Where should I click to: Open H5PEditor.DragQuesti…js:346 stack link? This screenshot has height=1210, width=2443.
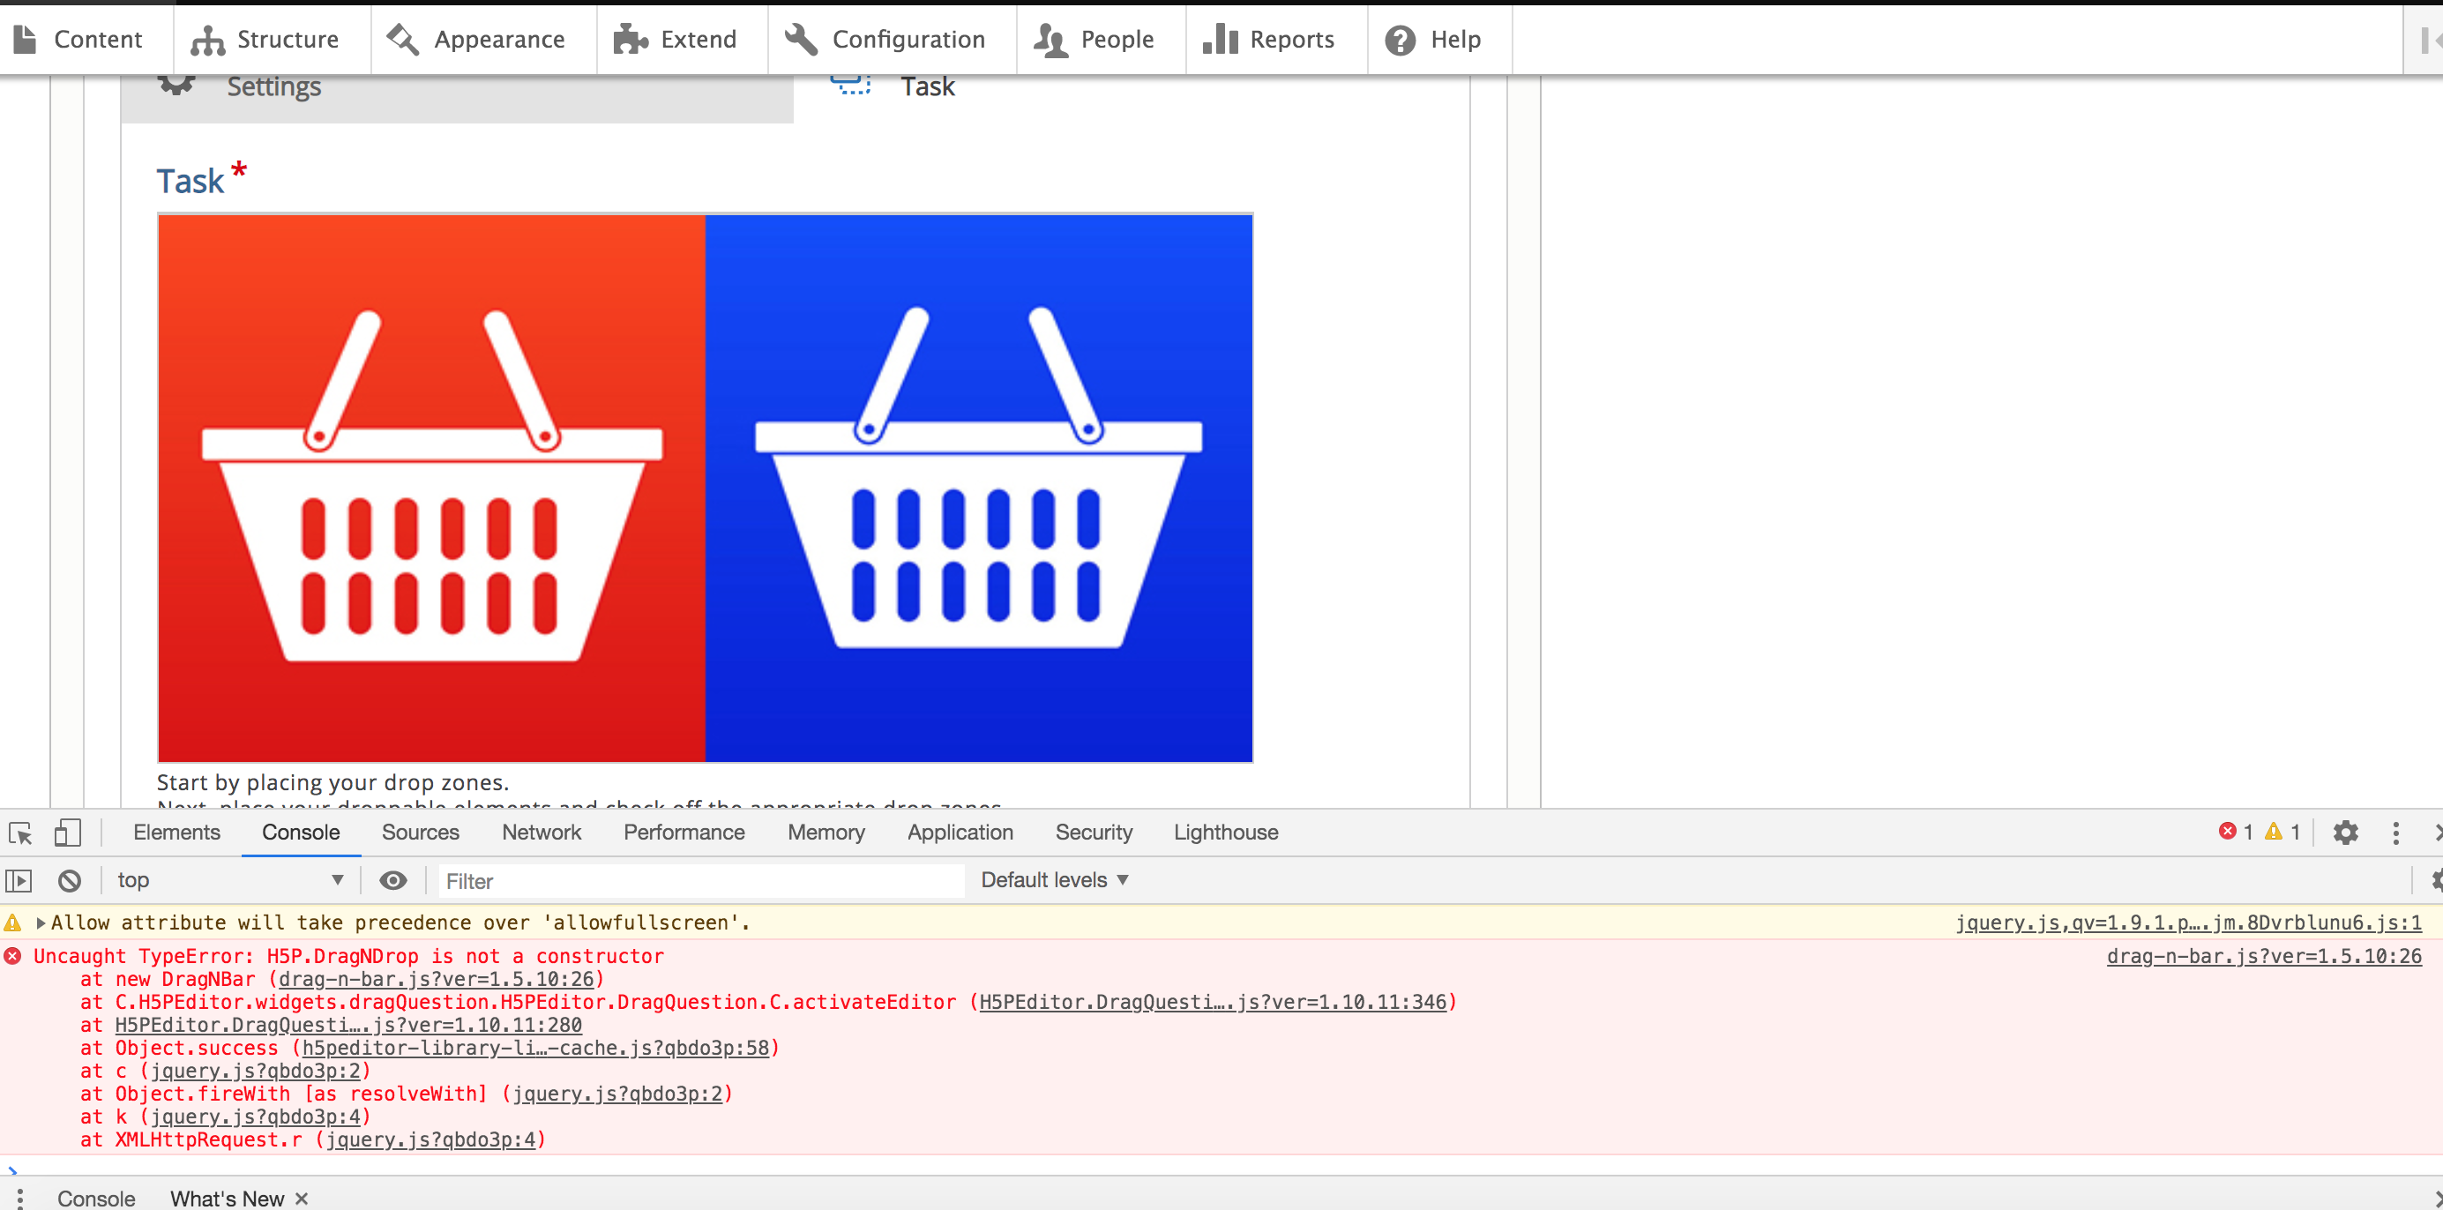(1213, 1001)
